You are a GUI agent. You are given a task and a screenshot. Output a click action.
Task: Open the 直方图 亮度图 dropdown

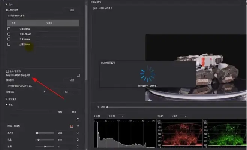(x=116, y=116)
